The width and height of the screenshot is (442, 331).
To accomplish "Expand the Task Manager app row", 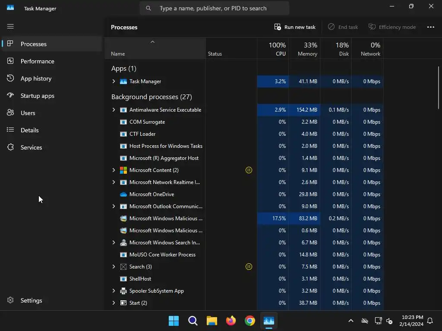I will 114,81.
